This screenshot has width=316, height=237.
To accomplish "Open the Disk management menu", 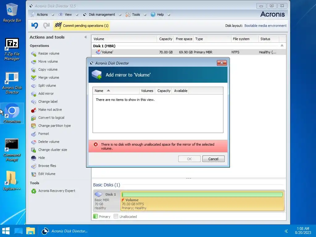I will (102, 15).
